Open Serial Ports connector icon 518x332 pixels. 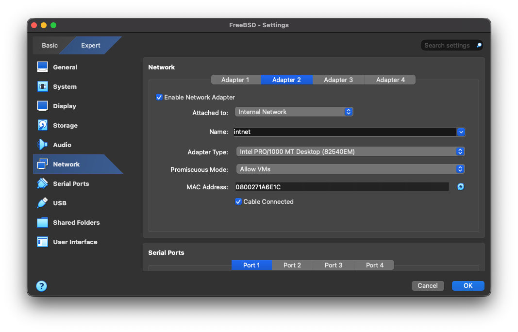(x=42, y=183)
